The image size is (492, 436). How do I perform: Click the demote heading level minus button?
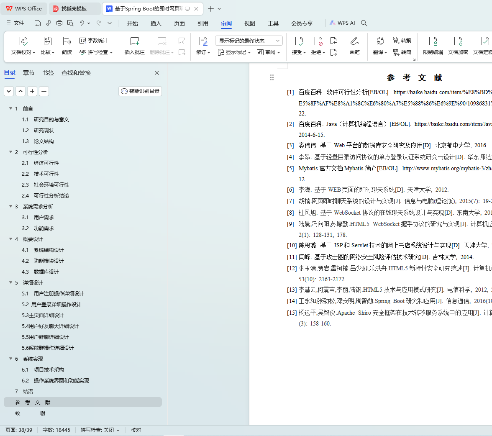(44, 91)
